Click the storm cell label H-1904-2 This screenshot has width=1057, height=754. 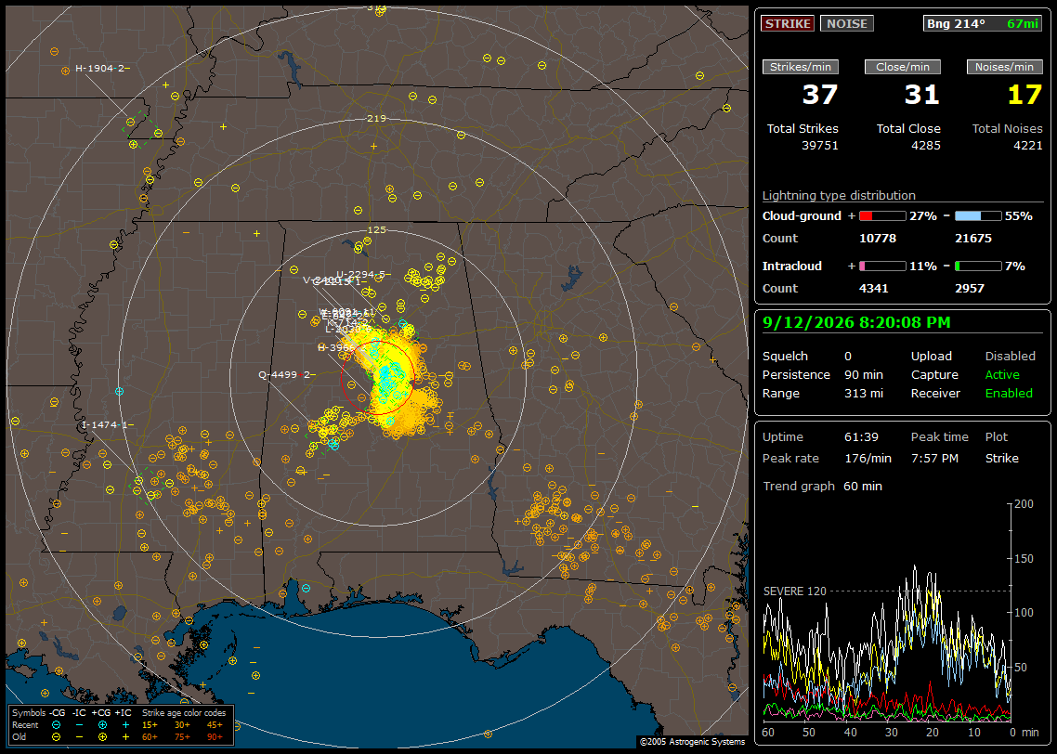coord(99,68)
